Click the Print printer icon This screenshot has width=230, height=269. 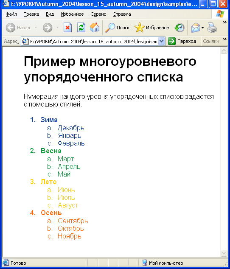(212, 28)
